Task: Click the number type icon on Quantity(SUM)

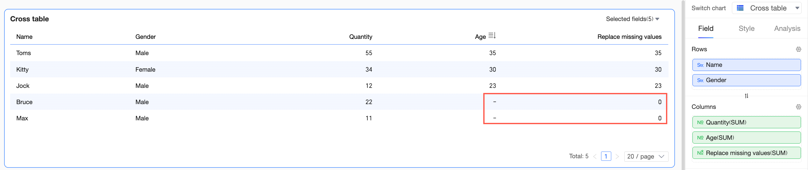Action: click(x=700, y=123)
